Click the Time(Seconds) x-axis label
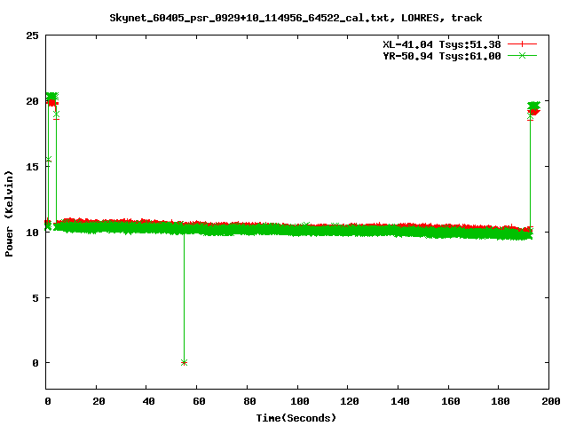 [x=296, y=418]
